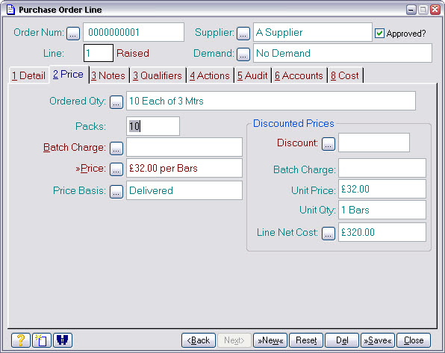445x353 pixels.
Task: Open the left Batch Charge lookup button
Action: tap(116, 149)
